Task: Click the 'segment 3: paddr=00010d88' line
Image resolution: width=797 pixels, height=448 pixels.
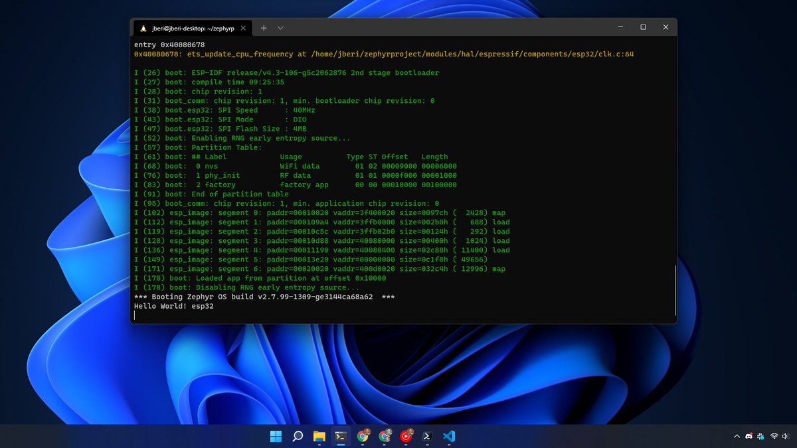Action: (x=321, y=241)
